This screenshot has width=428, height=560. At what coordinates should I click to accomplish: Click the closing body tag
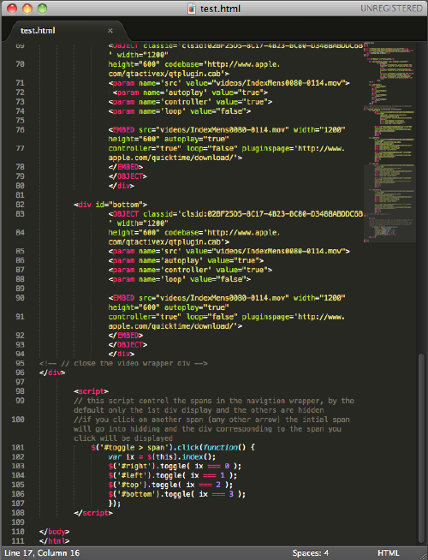point(54,532)
